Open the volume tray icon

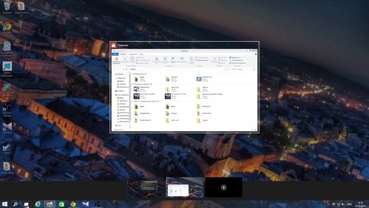click(343, 204)
